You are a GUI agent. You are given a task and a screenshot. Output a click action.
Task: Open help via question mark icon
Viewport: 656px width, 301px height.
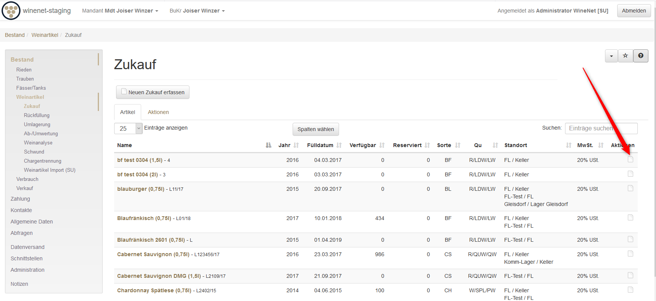pos(641,56)
